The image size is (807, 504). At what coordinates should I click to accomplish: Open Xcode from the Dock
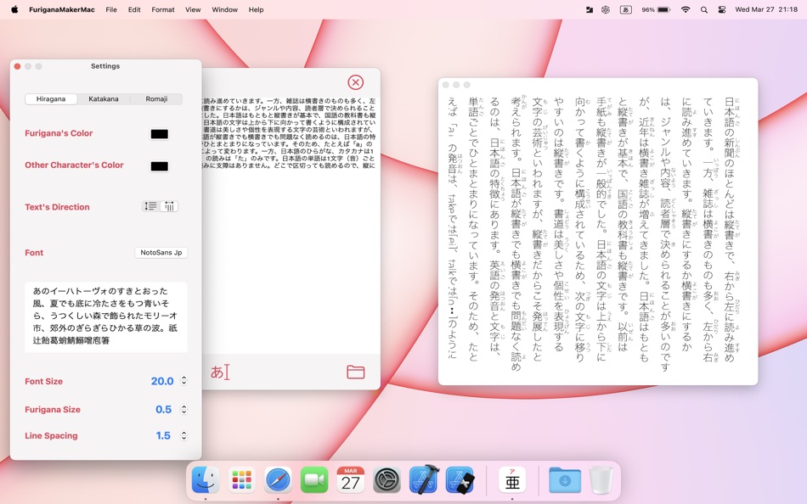click(x=425, y=479)
